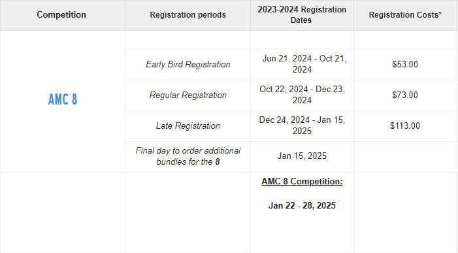Image resolution: width=458 pixels, height=253 pixels.
Task: Select the Competition column header
Action: click(x=61, y=14)
